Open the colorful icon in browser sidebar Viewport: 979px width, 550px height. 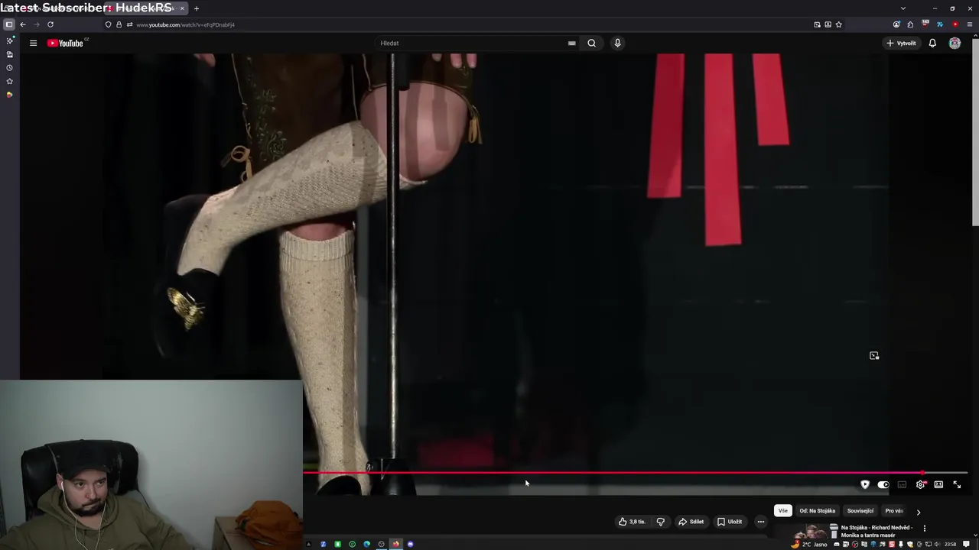point(9,95)
